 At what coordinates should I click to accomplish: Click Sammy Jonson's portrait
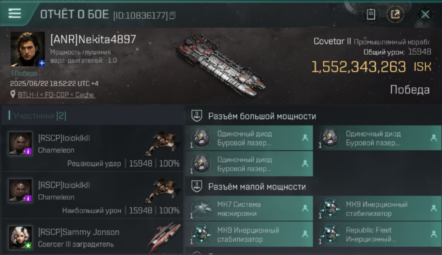[20, 237]
